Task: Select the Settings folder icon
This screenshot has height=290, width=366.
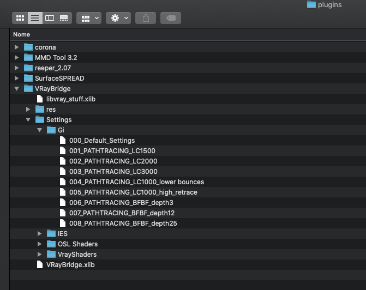Action: pyautogui.click(x=40, y=119)
